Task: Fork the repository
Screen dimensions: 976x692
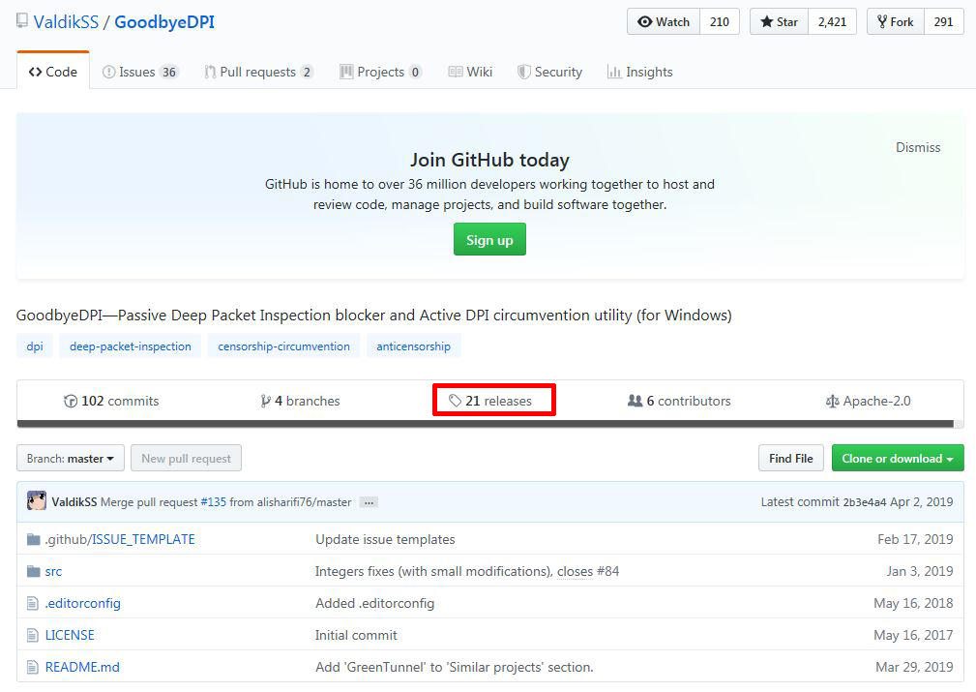Action: 896,22
